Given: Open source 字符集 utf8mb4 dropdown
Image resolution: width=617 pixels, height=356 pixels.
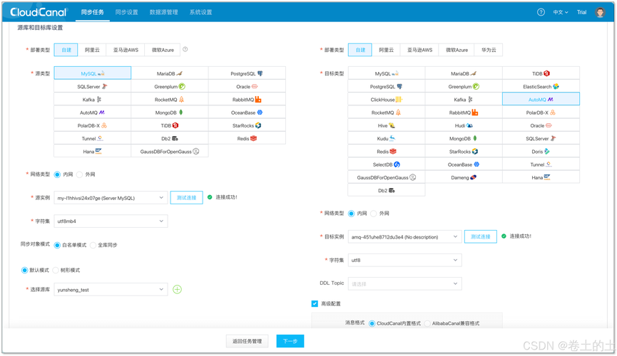Looking at the screenshot, I should point(111,221).
